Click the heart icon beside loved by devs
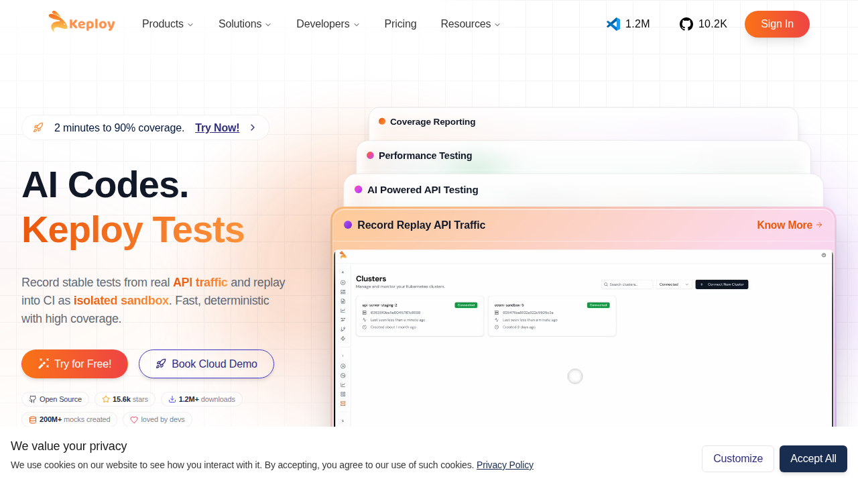858x483 pixels. coord(134,420)
